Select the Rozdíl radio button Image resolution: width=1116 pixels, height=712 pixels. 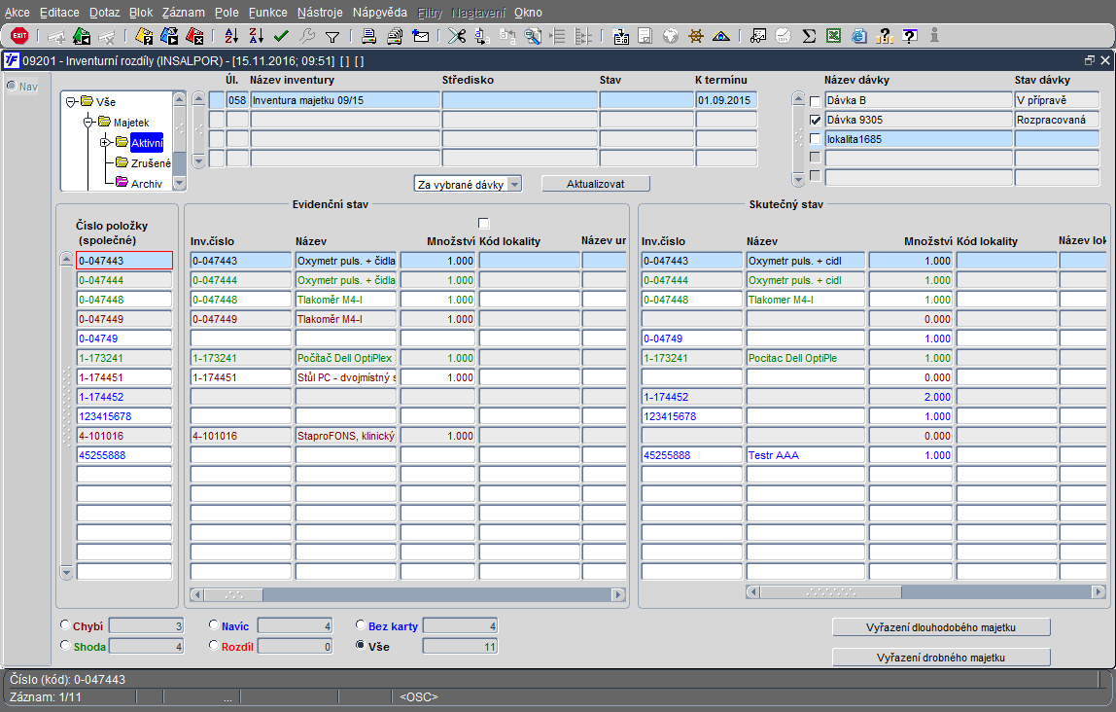(x=214, y=645)
